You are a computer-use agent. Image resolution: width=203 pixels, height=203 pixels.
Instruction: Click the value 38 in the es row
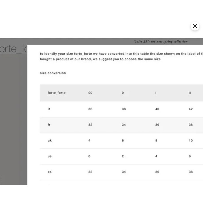[191, 172]
